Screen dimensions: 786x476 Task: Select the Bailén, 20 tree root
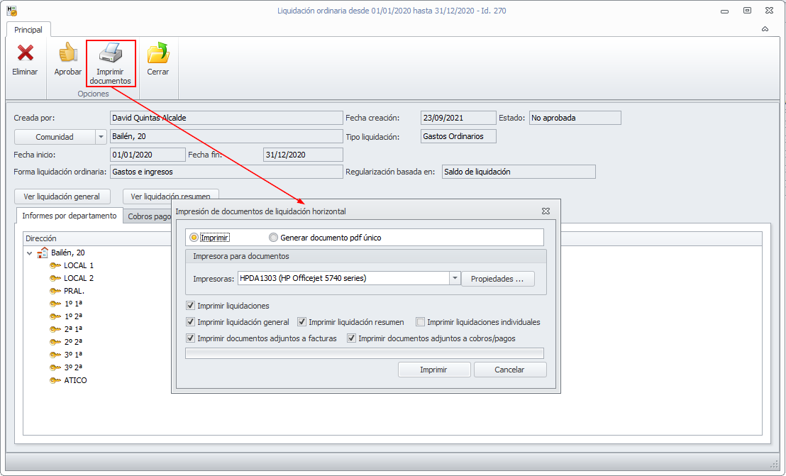67,253
